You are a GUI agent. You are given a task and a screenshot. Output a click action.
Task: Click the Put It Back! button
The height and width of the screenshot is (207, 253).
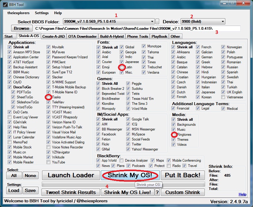(183, 175)
